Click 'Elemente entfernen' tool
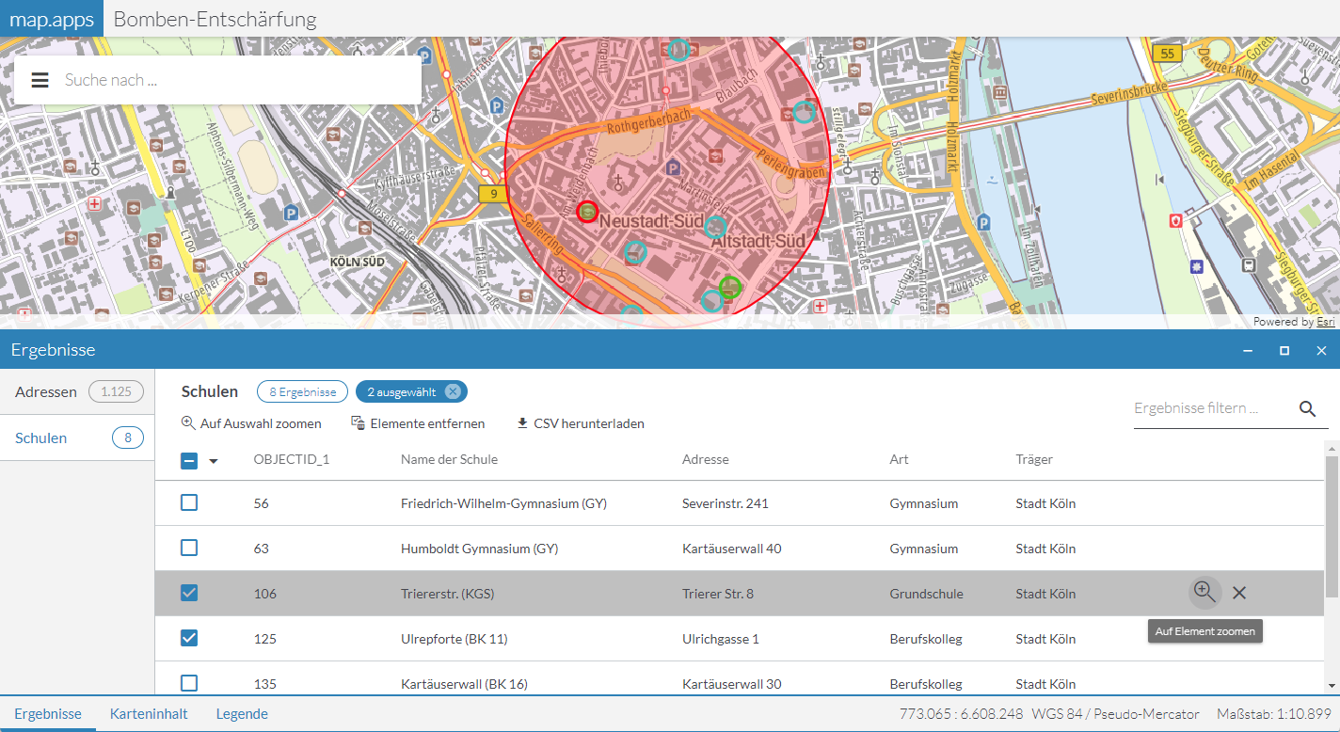This screenshot has height=732, width=1340. tap(418, 423)
